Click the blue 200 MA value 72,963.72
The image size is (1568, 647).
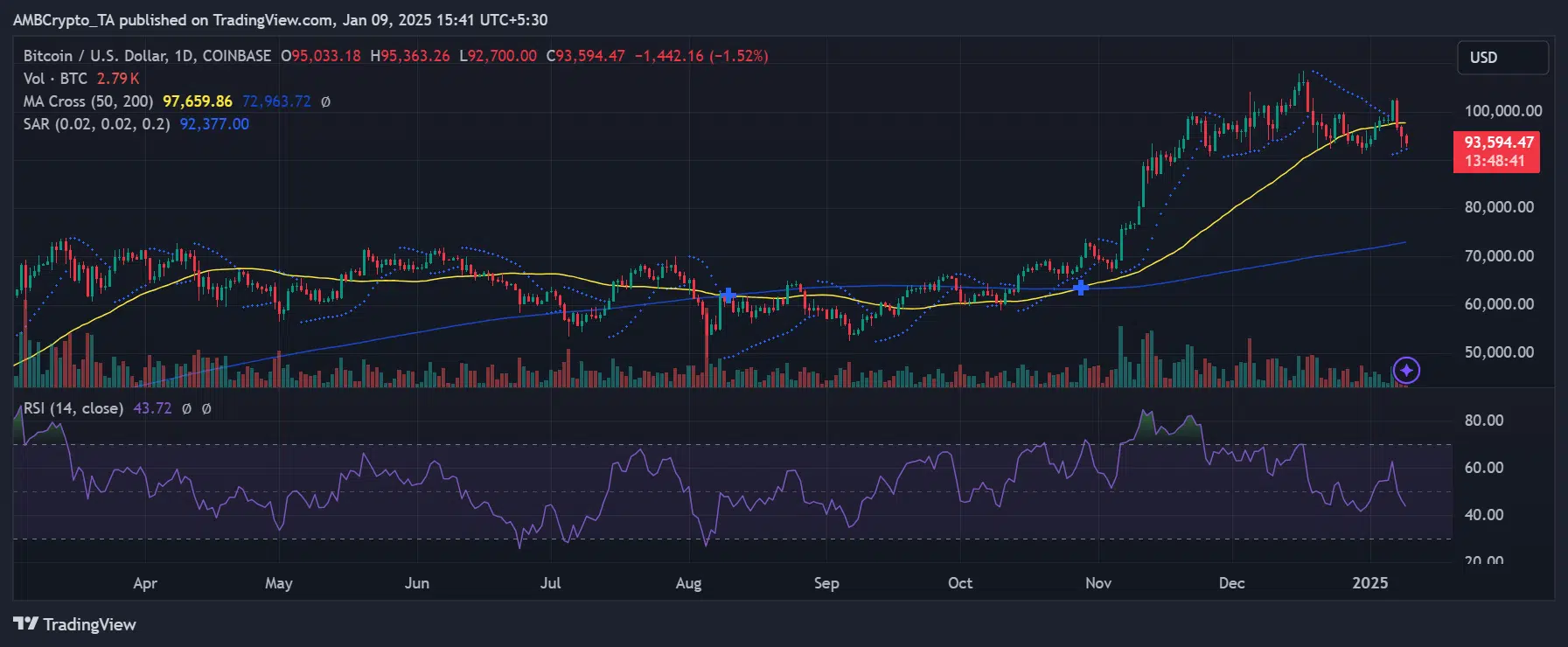276,101
